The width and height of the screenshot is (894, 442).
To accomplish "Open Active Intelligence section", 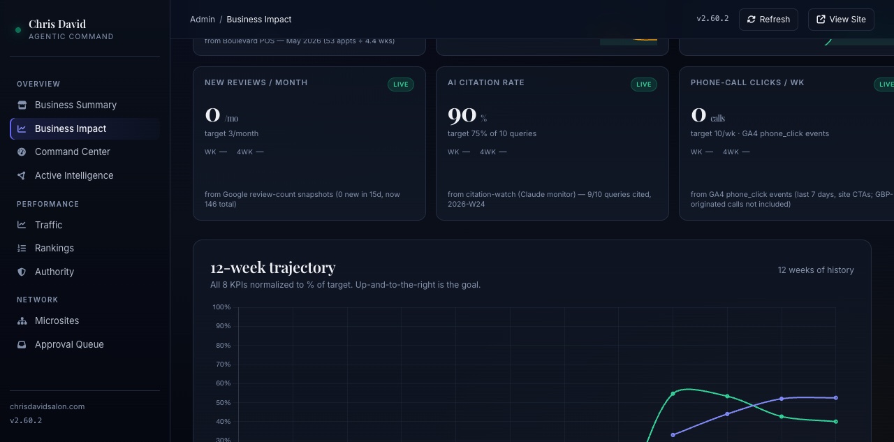I will pos(85,175).
